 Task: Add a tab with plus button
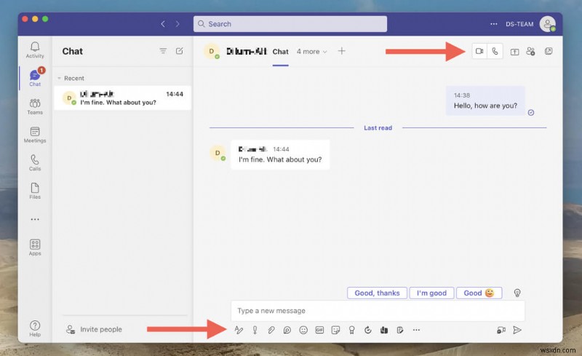[x=341, y=51]
